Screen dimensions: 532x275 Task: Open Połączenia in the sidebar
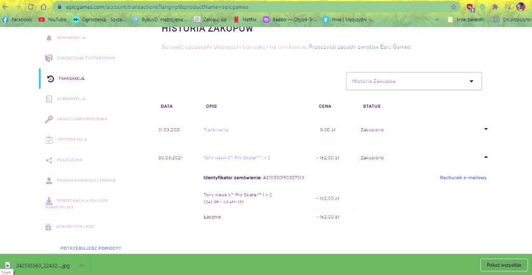click(70, 160)
